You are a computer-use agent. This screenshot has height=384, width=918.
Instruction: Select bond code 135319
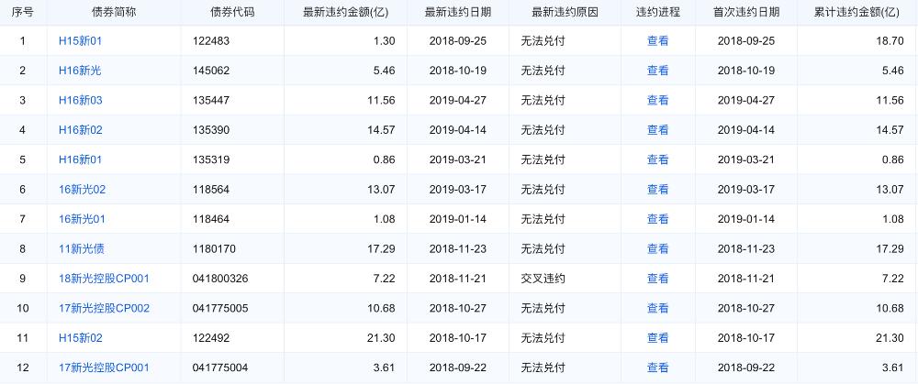tap(211, 159)
